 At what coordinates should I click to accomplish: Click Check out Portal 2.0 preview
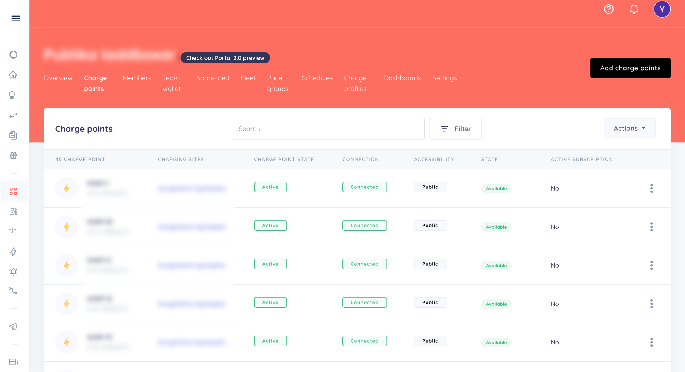225,58
